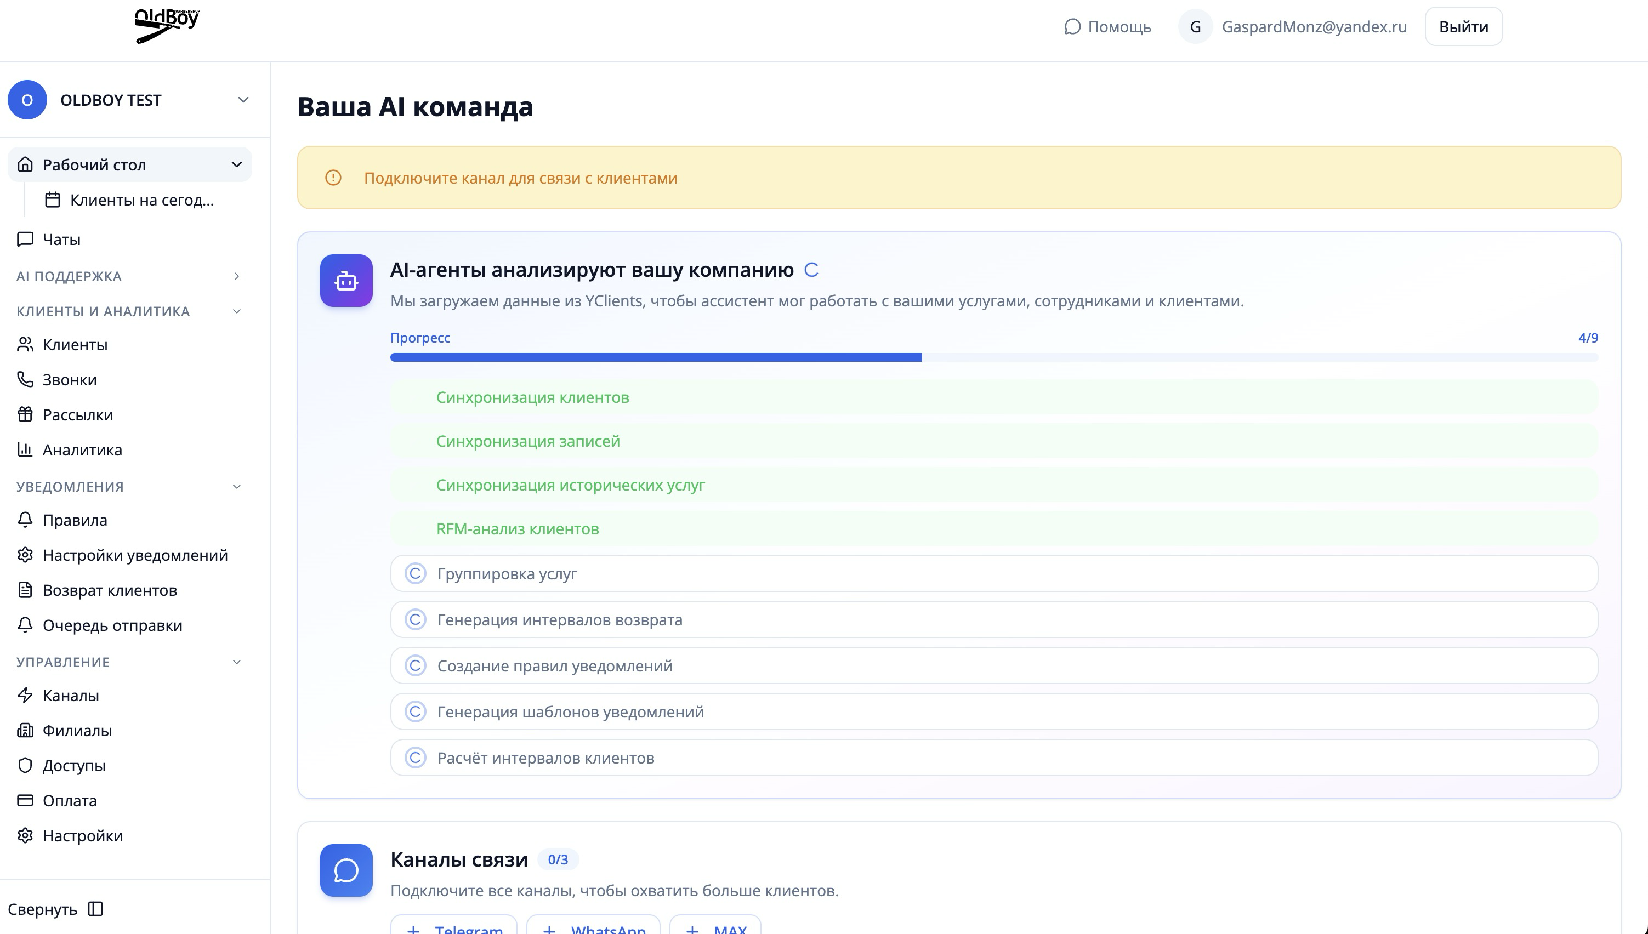Click lightning icon for Каналы
The width and height of the screenshot is (1648, 934).
coord(25,696)
